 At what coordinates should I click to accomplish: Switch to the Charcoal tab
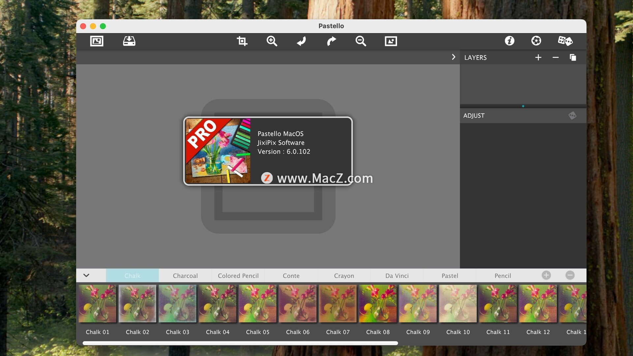point(185,276)
